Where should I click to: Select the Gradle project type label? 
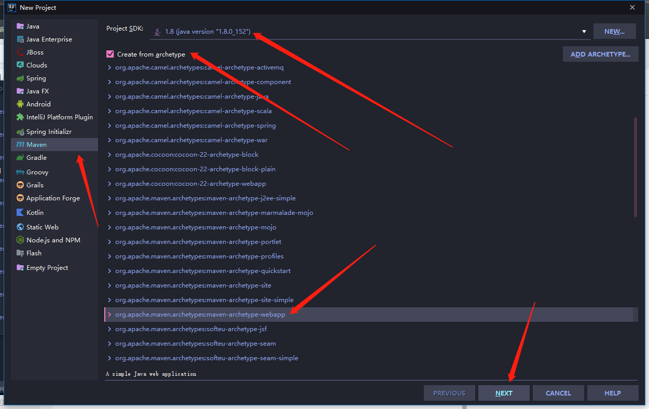[36, 158]
